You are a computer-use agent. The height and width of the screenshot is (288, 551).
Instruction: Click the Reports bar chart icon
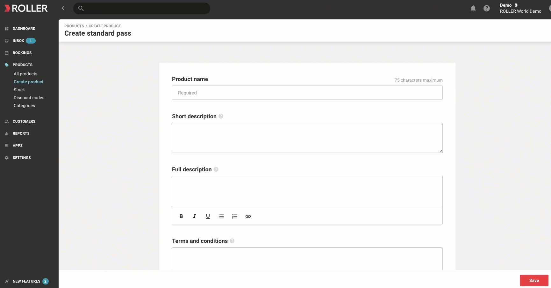(7, 134)
